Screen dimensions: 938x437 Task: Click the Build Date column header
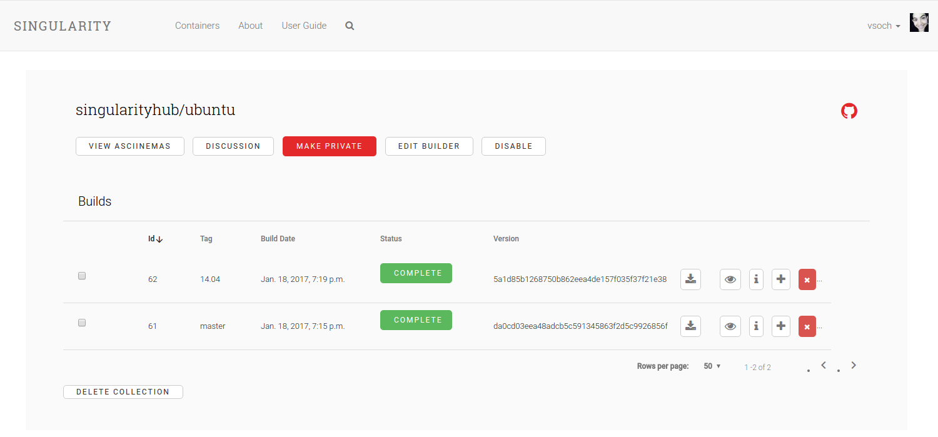(x=278, y=239)
